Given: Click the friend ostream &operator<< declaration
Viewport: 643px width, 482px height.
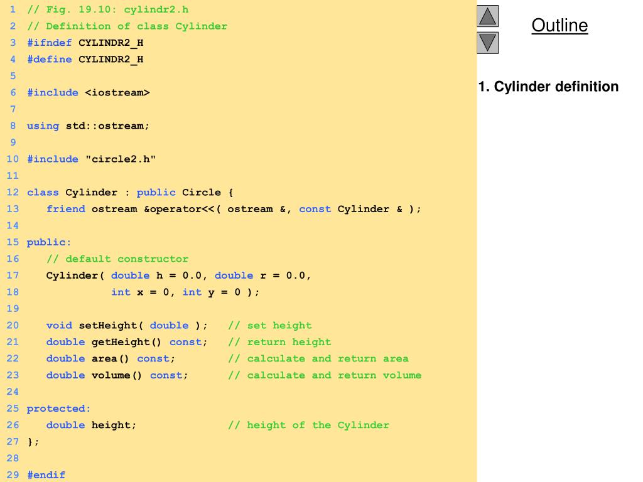Looking at the screenshot, I should coord(234,209).
